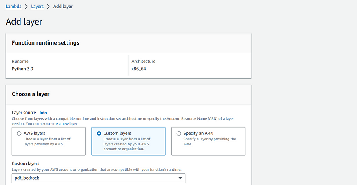357x185 pixels.
Task: Go to Lambda via breadcrumb
Action: click(13, 7)
